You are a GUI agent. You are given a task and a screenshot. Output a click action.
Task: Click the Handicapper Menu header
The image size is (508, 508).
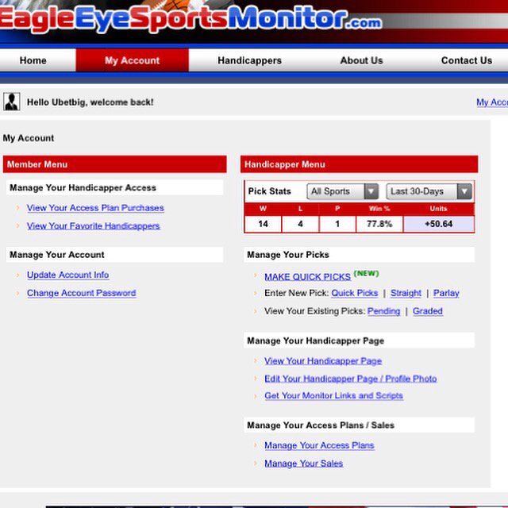point(359,164)
